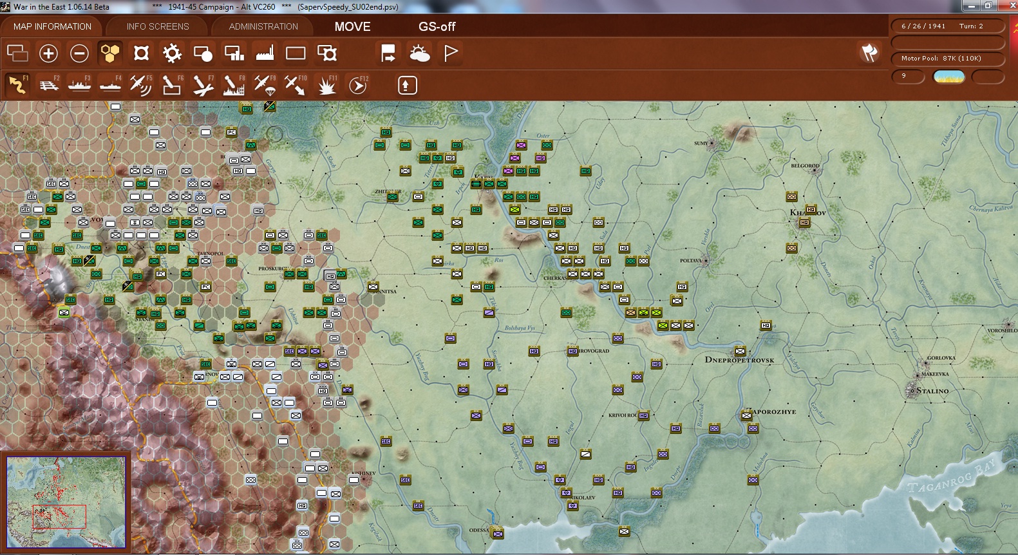Click the boxed up-arrow toolbar icon

pos(407,85)
